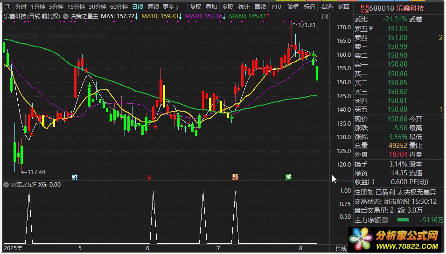The height and width of the screenshot is (254, 446).
Task: Expand the 更多 periods menu
Action: (x=170, y=7)
